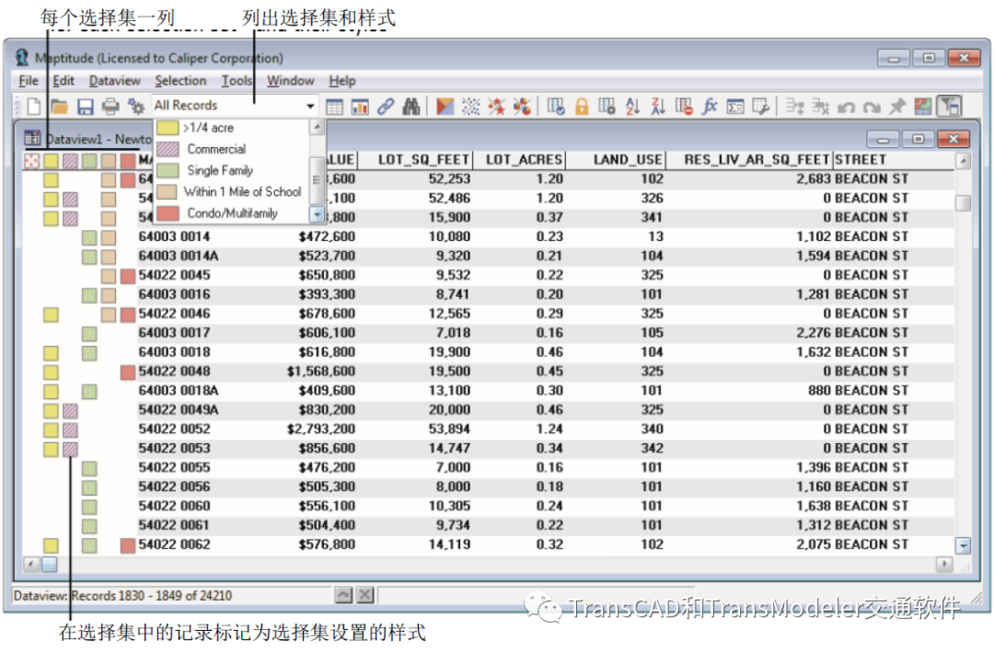The image size is (994, 652).
Task: Click the undo arrow icon
Action: point(845,105)
